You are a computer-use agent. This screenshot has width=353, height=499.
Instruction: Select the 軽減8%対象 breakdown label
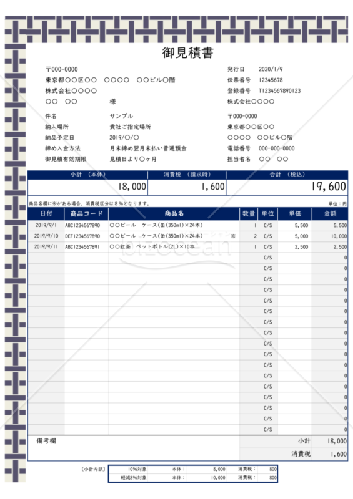click(134, 478)
